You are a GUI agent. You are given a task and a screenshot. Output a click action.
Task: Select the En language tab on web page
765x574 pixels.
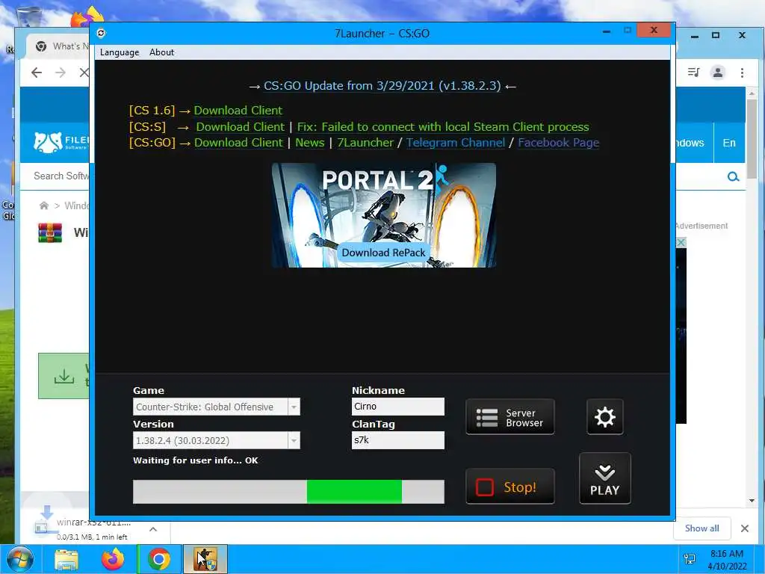coord(729,143)
